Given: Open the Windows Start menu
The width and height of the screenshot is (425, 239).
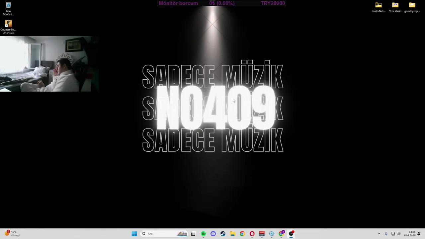Looking at the screenshot, I should point(134,234).
